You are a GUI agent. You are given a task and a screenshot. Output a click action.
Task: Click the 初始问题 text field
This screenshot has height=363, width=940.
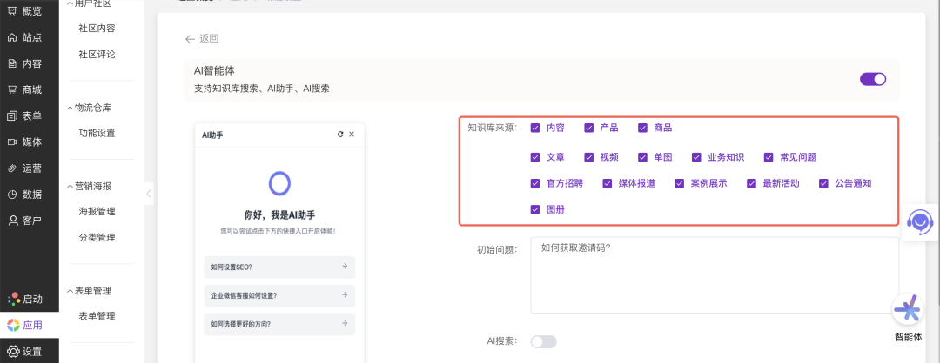[714, 274]
